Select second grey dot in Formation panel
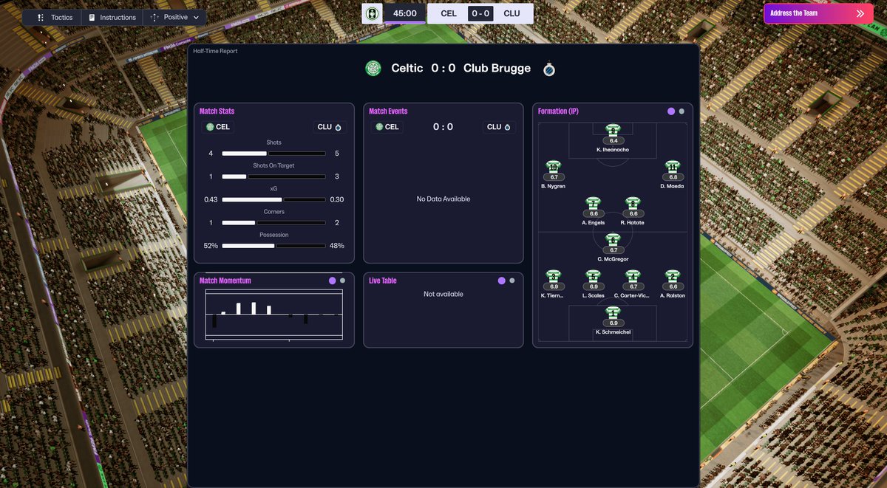 [x=682, y=111]
